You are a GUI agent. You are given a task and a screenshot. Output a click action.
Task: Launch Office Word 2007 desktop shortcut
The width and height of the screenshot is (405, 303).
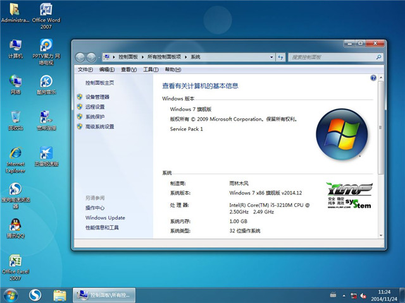pyautogui.click(x=46, y=16)
